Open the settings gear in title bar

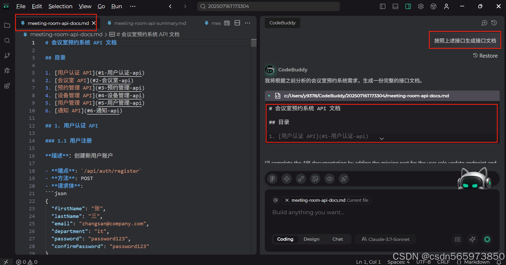pos(421,6)
